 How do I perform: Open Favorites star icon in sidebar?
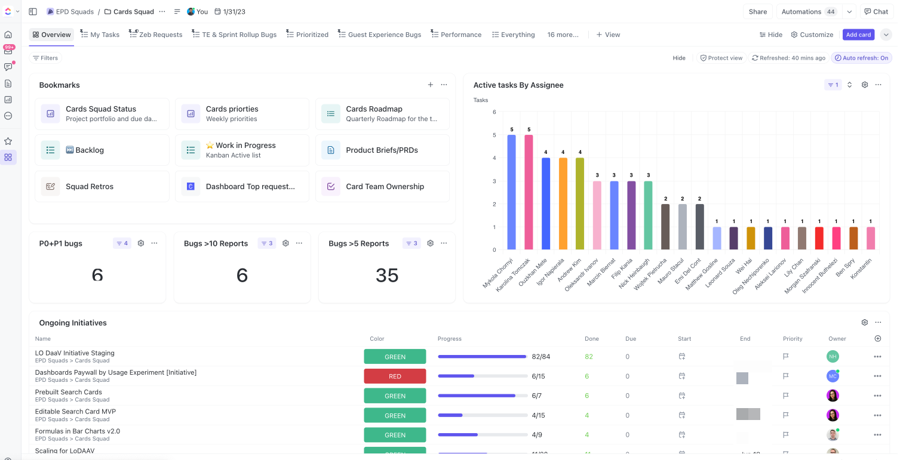pyautogui.click(x=8, y=141)
